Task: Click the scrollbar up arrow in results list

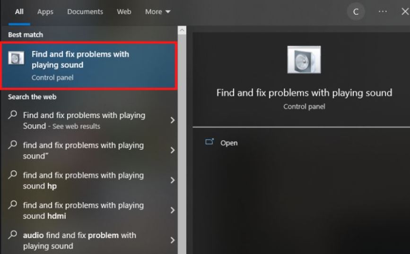Action: click(182, 30)
